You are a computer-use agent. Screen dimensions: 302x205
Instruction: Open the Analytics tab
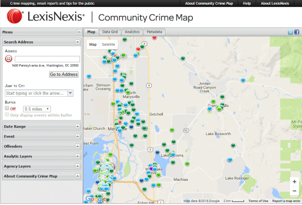132,32
